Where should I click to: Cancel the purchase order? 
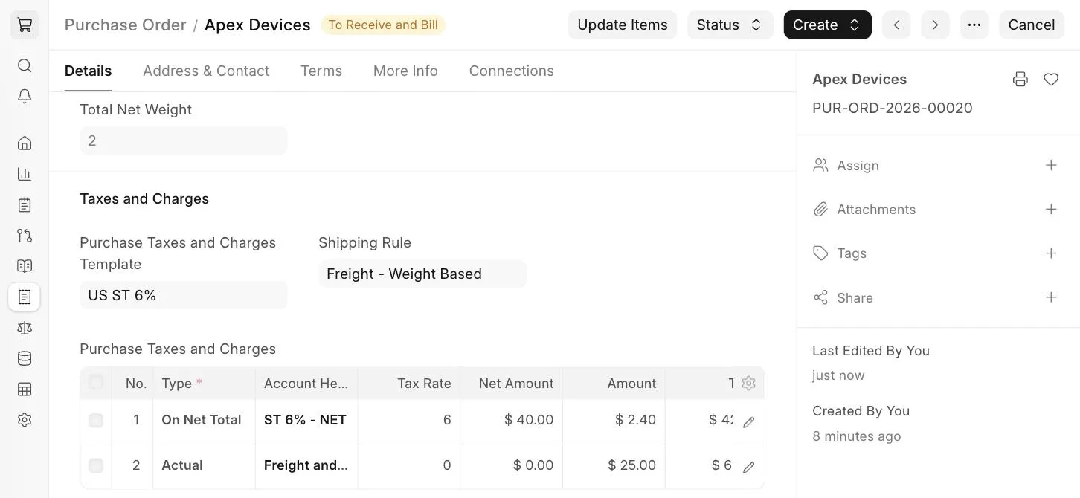[x=1031, y=25]
